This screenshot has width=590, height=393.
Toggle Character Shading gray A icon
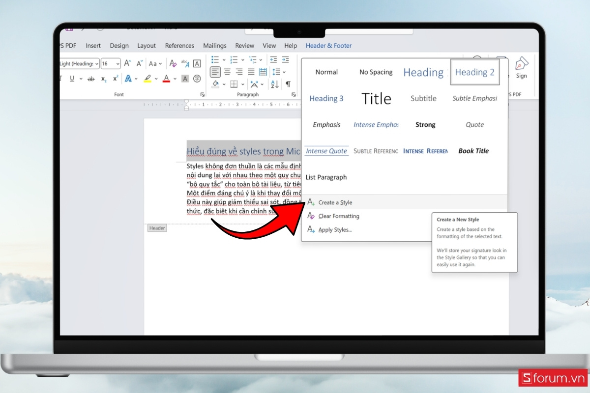pos(185,79)
